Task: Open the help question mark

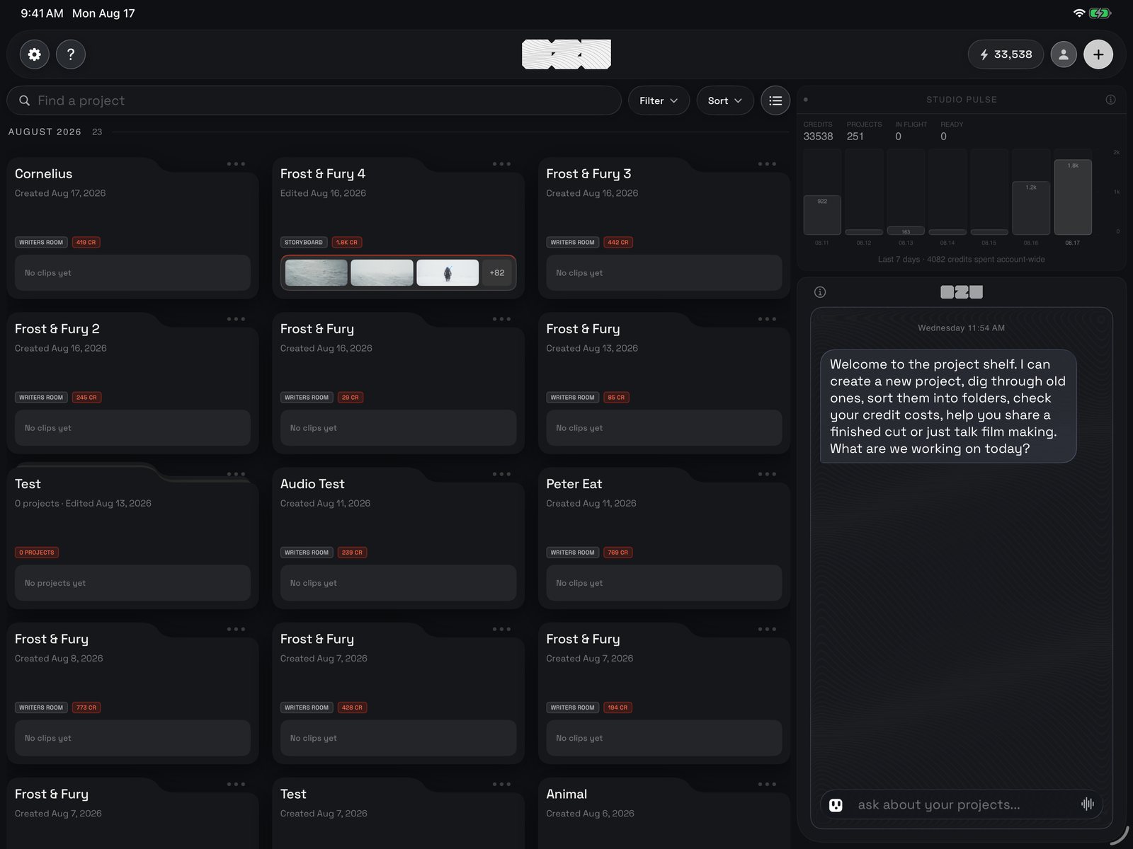Action: tap(71, 54)
